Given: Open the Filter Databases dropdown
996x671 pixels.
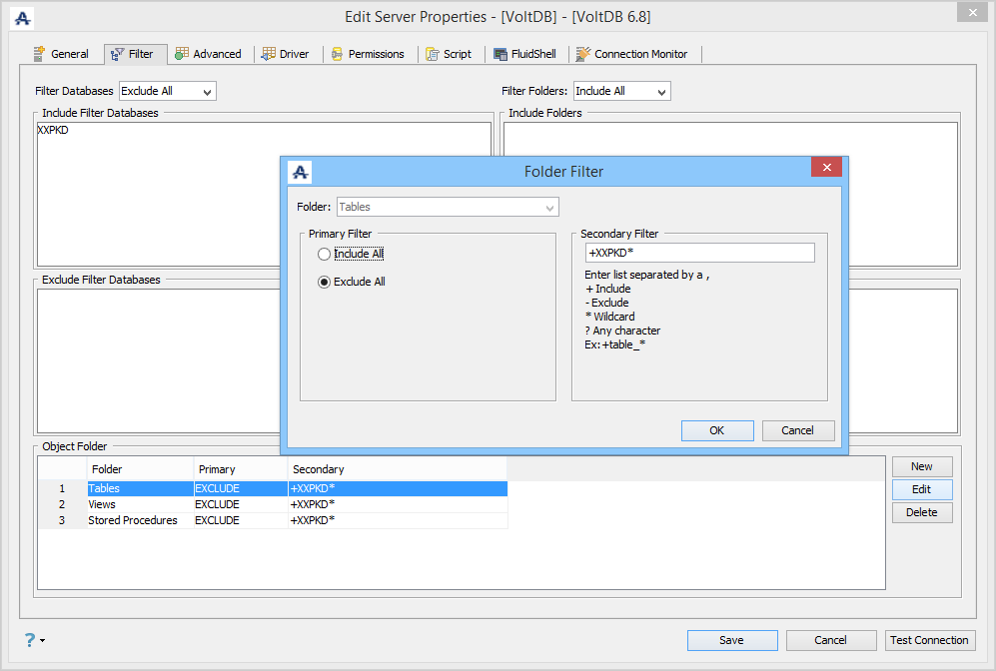Looking at the screenshot, I should pos(168,91).
